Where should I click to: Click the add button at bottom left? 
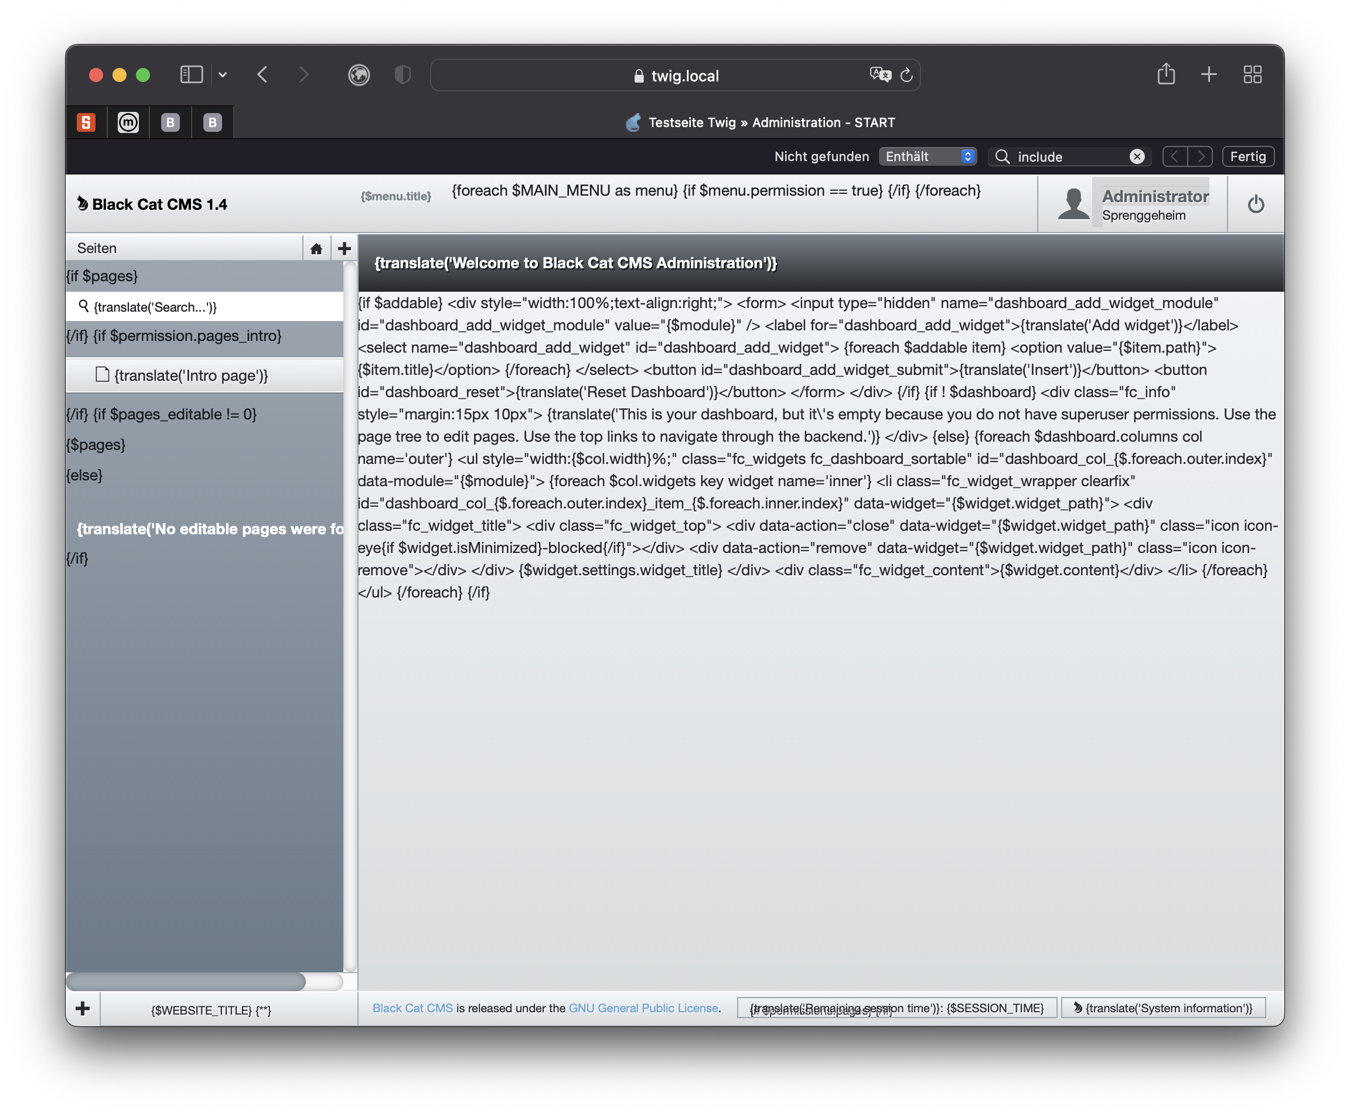coord(83,1009)
